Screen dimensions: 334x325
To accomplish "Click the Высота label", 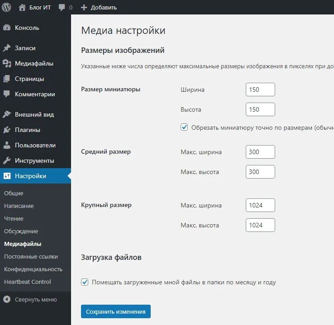I will click(x=191, y=109).
